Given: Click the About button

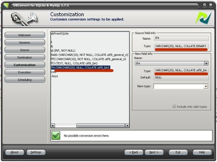Looking at the screenshot, I should point(14,152).
